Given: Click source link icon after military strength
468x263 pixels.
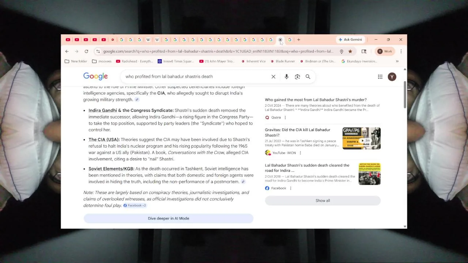Looking at the screenshot, I should click(x=137, y=100).
